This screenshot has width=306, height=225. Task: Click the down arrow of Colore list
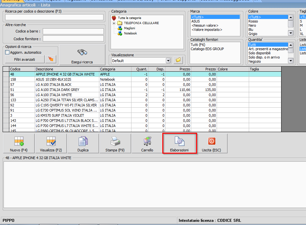point(291,33)
